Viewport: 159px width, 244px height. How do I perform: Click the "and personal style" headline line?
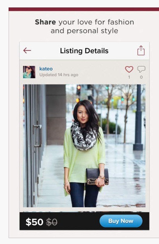click(x=84, y=31)
